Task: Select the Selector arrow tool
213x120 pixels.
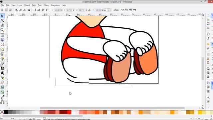Action: point(2,16)
